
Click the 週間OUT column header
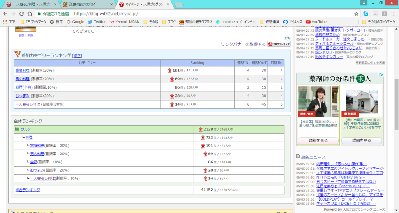tap(259, 63)
